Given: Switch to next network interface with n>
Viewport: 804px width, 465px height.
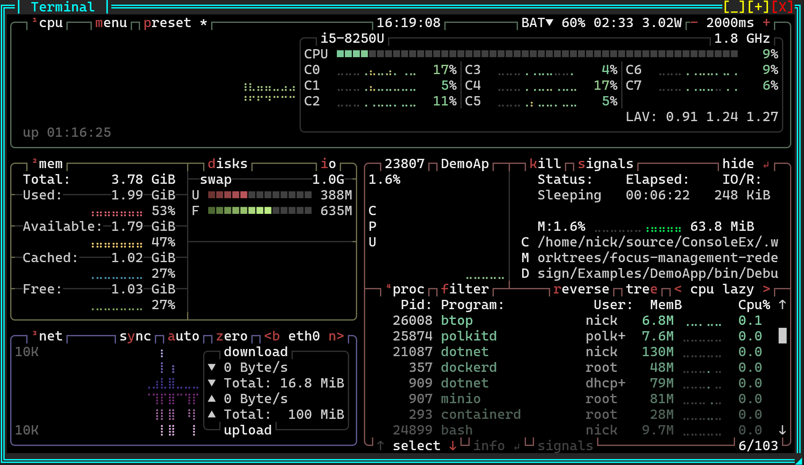Looking at the screenshot, I should coord(336,336).
